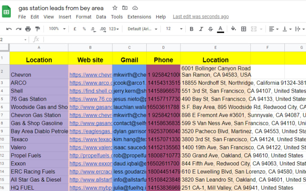Format as currency with pound icon
Image resolution: width=306 pixels, height=191 pixels.
(75, 29)
